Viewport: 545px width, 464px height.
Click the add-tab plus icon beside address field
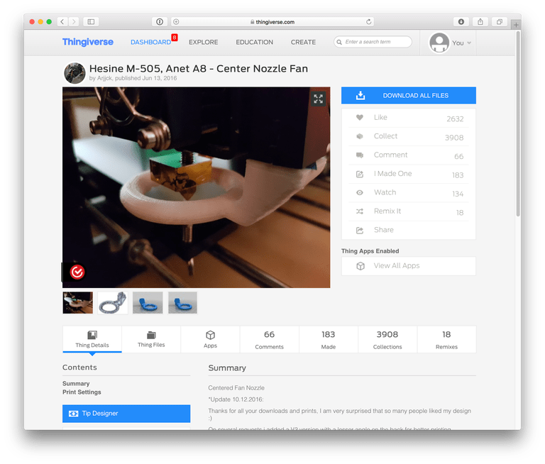pyautogui.click(x=176, y=21)
